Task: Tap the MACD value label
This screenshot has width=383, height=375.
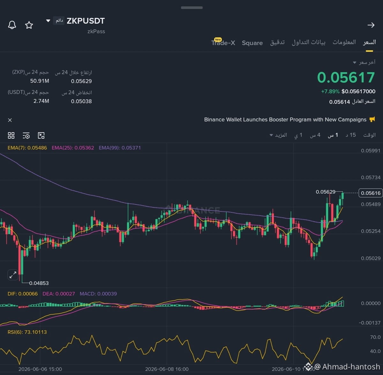Action: 98,294
